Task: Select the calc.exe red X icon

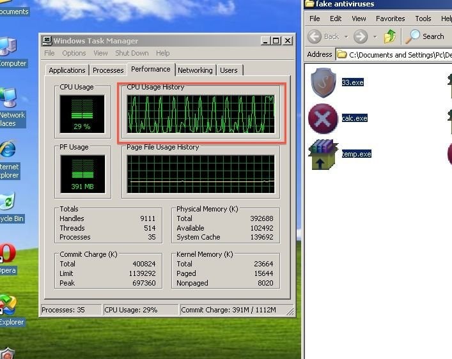Action: click(323, 118)
